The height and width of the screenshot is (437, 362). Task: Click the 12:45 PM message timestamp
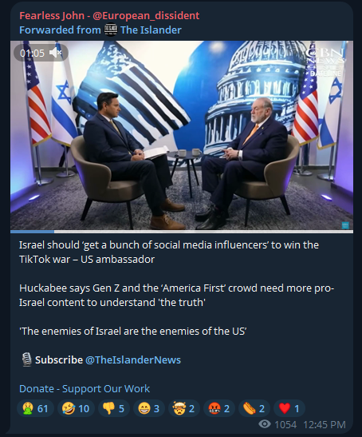point(325,424)
